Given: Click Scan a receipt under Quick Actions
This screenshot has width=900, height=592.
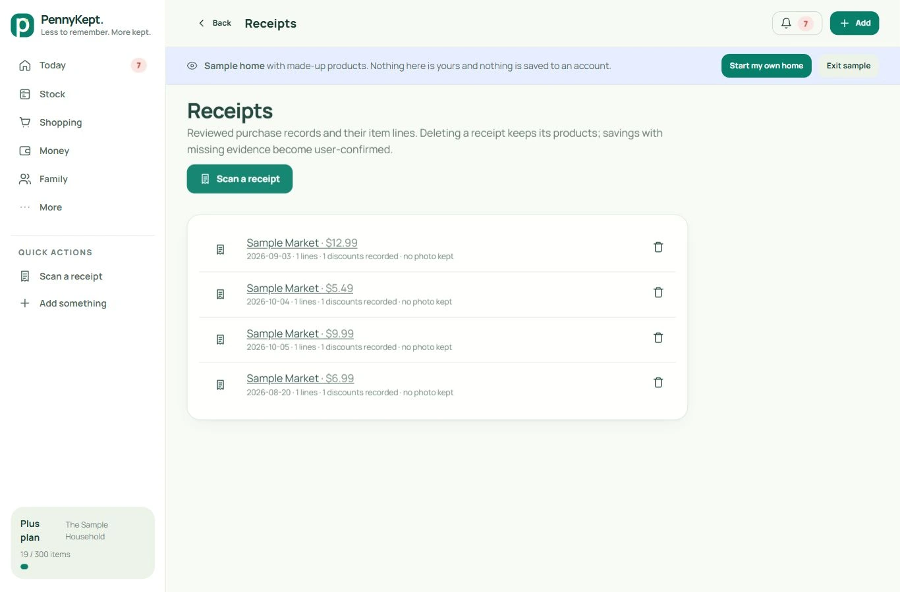Looking at the screenshot, I should point(83,276).
